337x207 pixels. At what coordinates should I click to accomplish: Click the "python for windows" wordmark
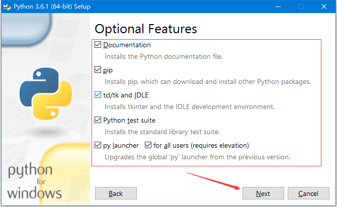35,181
